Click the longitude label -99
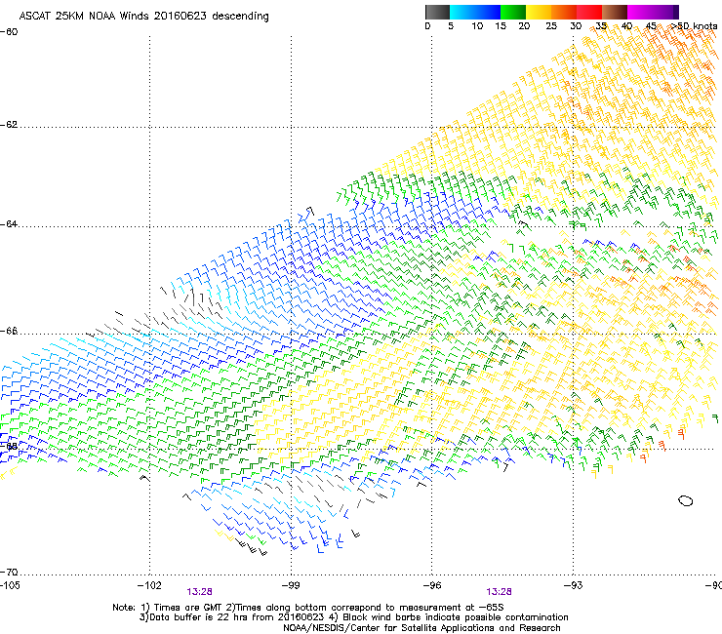This screenshot has width=722, height=634. click(x=291, y=585)
